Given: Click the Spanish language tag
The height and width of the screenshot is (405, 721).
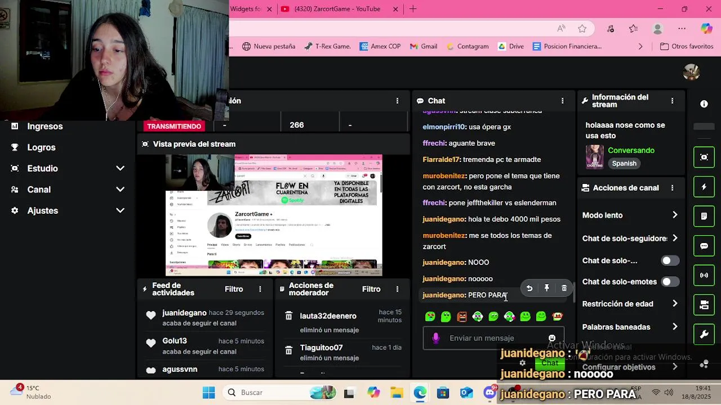Looking at the screenshot, I should [x=624, y=164].
